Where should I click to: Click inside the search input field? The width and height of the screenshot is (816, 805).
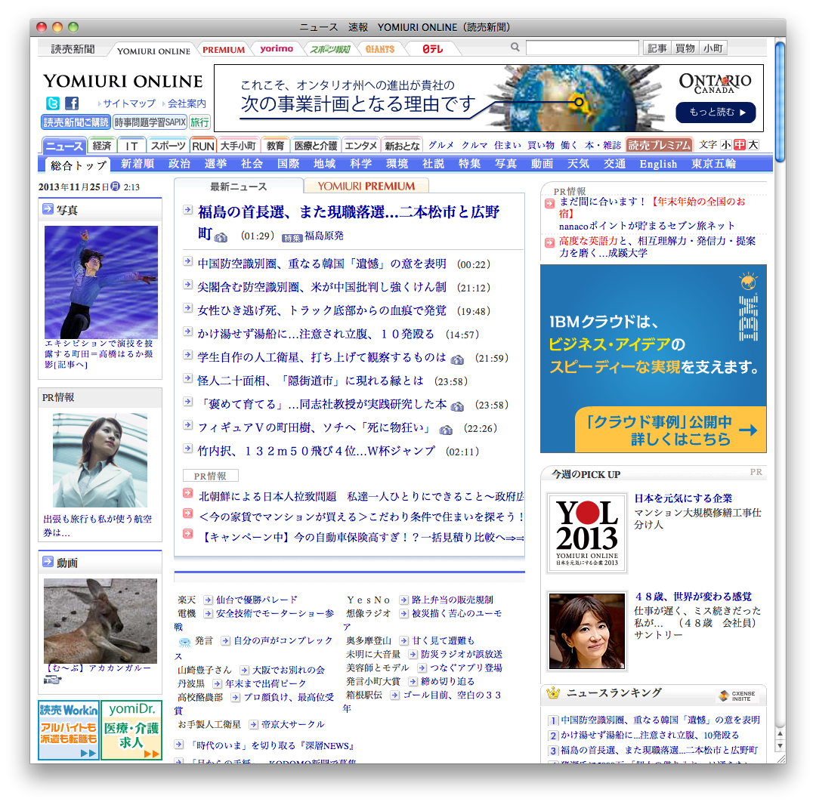click(583, 48)
